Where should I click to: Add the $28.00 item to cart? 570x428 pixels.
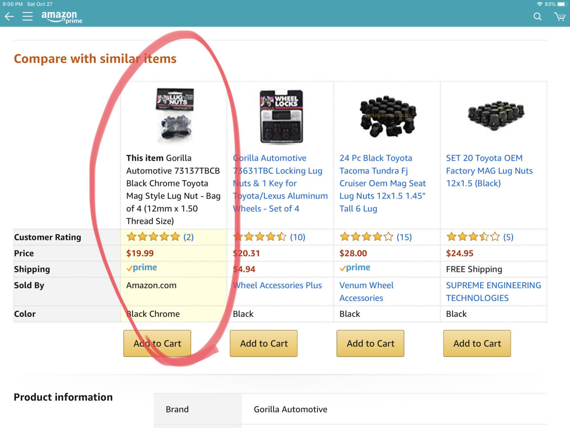[370, 343]
